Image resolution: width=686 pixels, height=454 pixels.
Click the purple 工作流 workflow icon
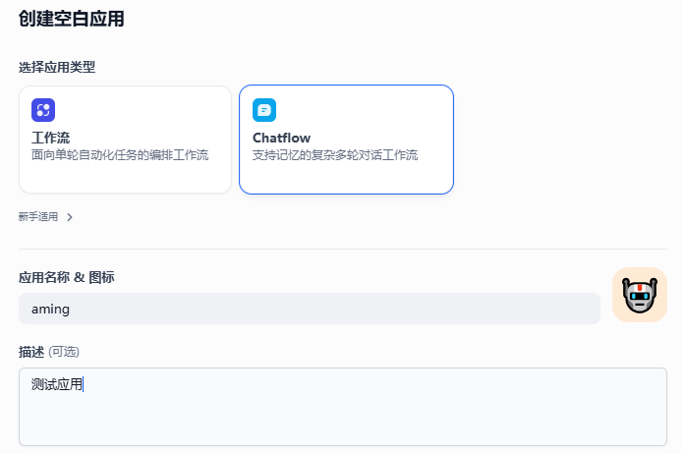pyautogui.click(x=43, y=110)
